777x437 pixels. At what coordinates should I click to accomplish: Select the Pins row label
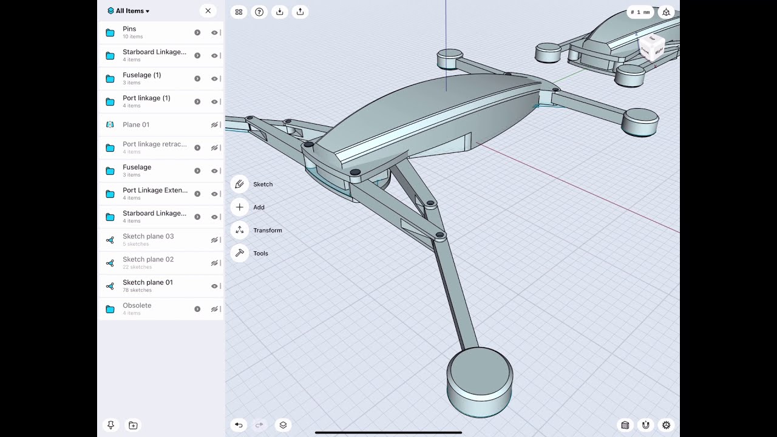pyautogui.click(x=129, y=29)
